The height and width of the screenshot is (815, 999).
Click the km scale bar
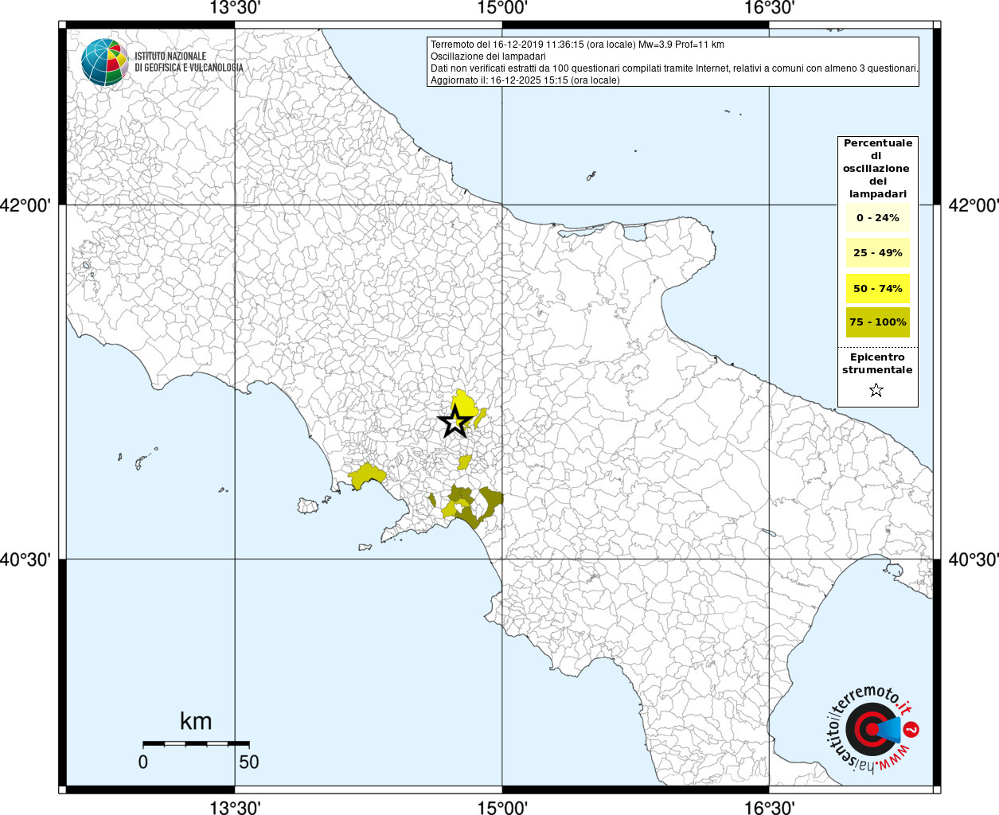tap(196, 743)
